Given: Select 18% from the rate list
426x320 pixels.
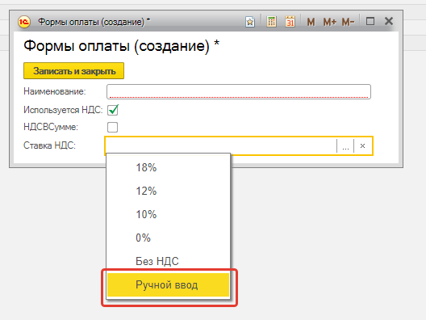Looking at the screenshot, I should click(x=168, y=167).
